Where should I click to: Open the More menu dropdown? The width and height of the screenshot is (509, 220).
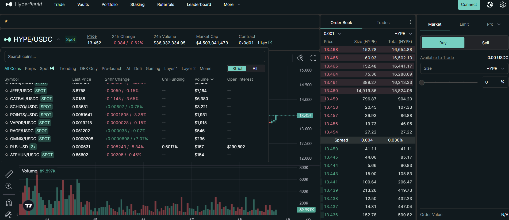pos(232,5)
